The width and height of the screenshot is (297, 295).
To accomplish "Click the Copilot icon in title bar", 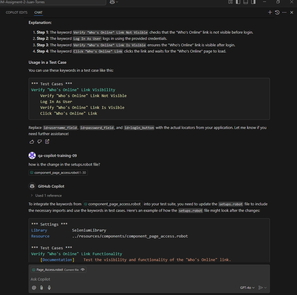I will pos(112,2).
